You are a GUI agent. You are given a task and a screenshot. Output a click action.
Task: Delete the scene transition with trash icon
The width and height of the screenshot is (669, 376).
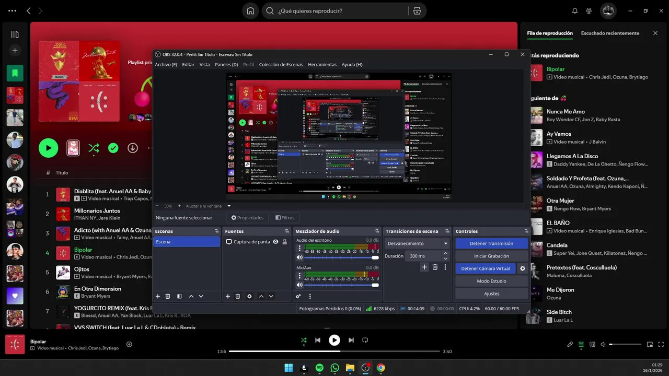pos(435,267)
